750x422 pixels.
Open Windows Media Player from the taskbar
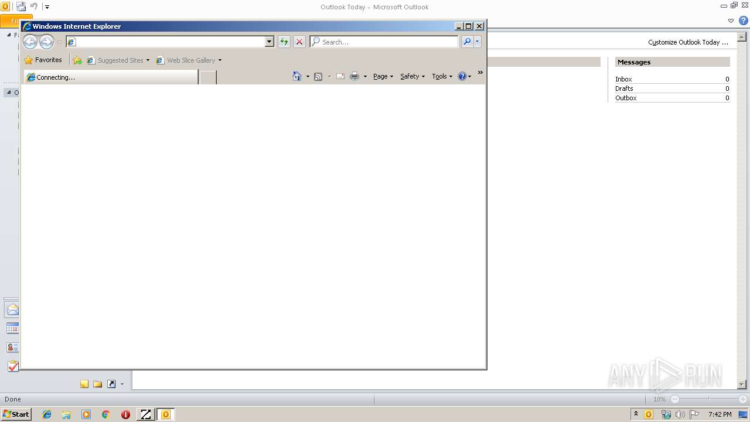[x=86, y=414]
